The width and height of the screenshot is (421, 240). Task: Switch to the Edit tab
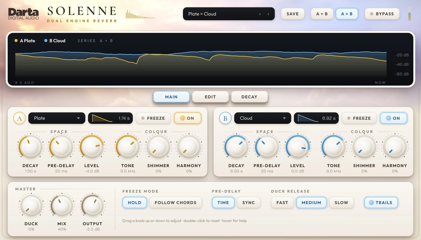(x=210, y=97)
